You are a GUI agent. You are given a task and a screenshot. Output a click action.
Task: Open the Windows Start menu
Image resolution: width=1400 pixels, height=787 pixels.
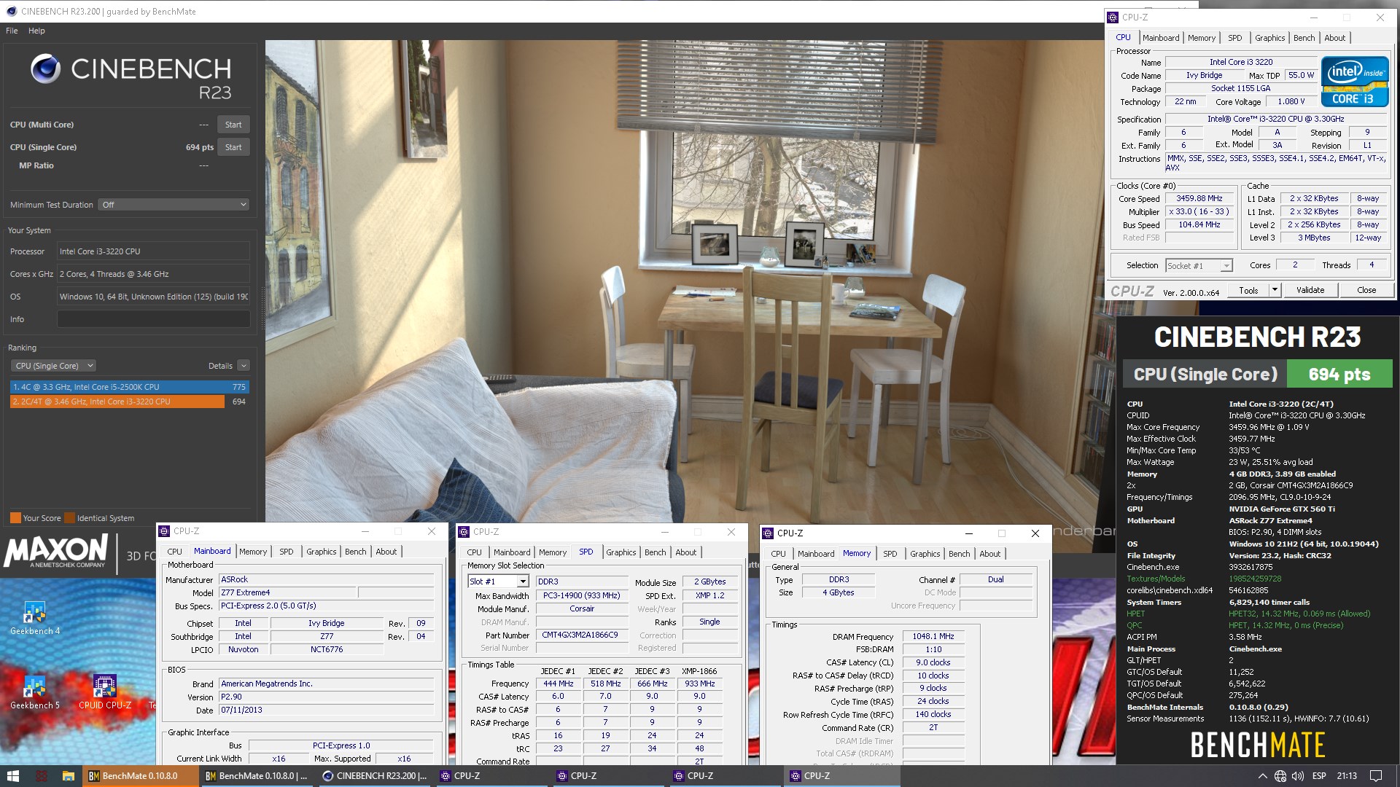tap(13, 776)
